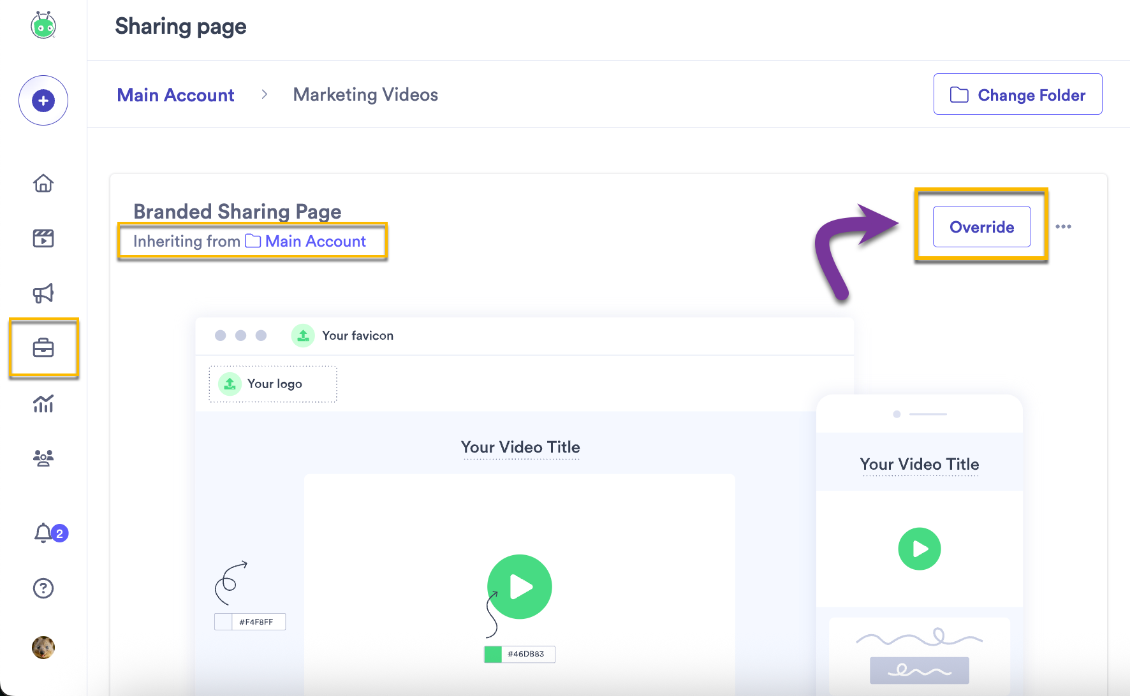Select the video library icon

coord(43,238)
